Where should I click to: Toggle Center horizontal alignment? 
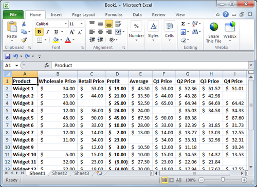(100, 32)
